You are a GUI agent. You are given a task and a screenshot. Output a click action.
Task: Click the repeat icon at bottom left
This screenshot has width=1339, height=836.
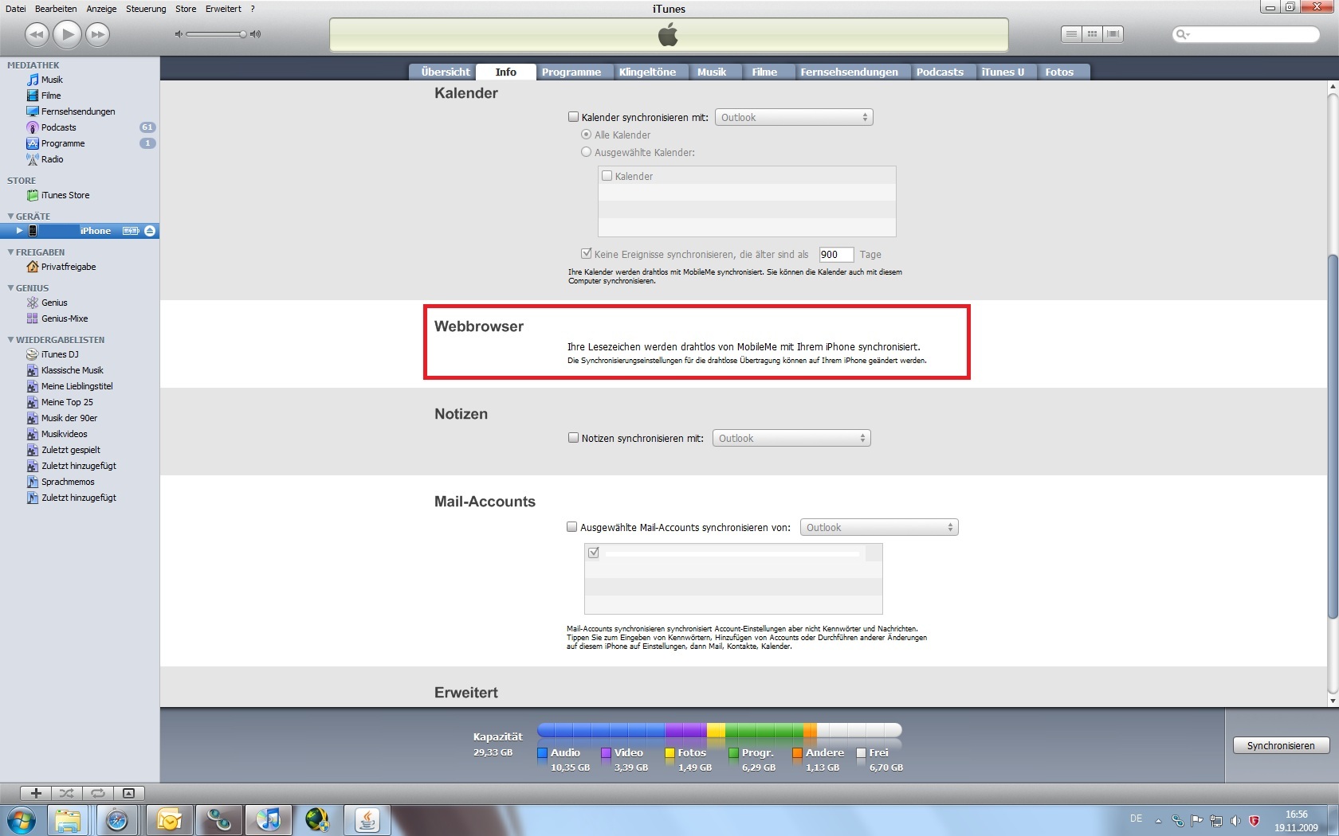97,793
